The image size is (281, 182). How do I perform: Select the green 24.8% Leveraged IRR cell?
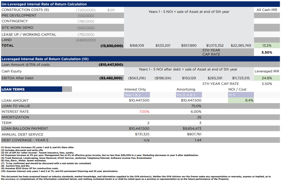[267, 78]
